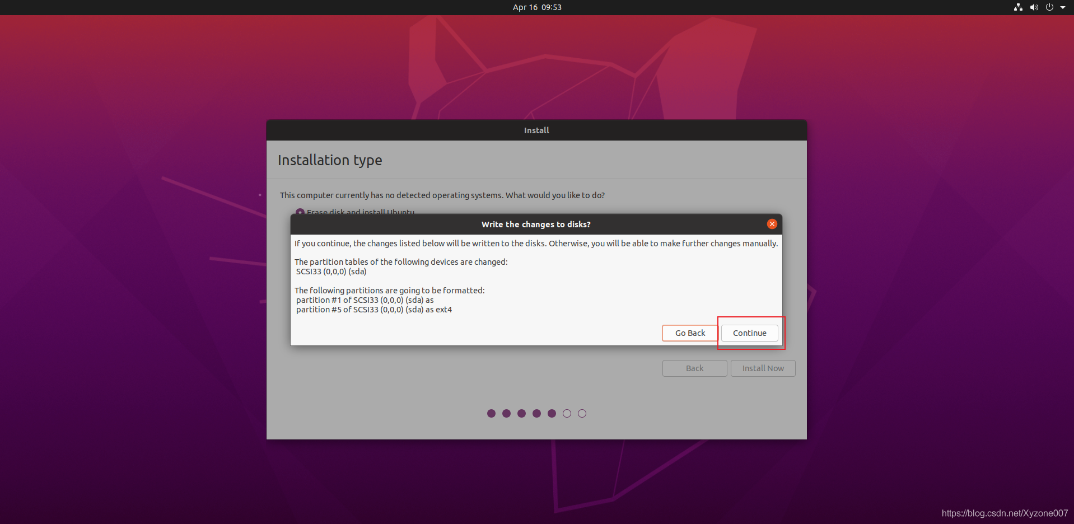Close the Write the changes dialog
1074x524 pixels.
772,224
